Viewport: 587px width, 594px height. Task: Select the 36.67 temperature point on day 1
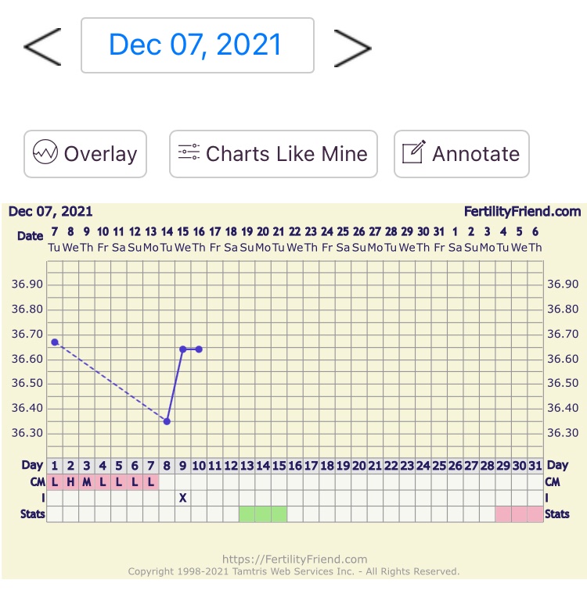tap(55, 342)
